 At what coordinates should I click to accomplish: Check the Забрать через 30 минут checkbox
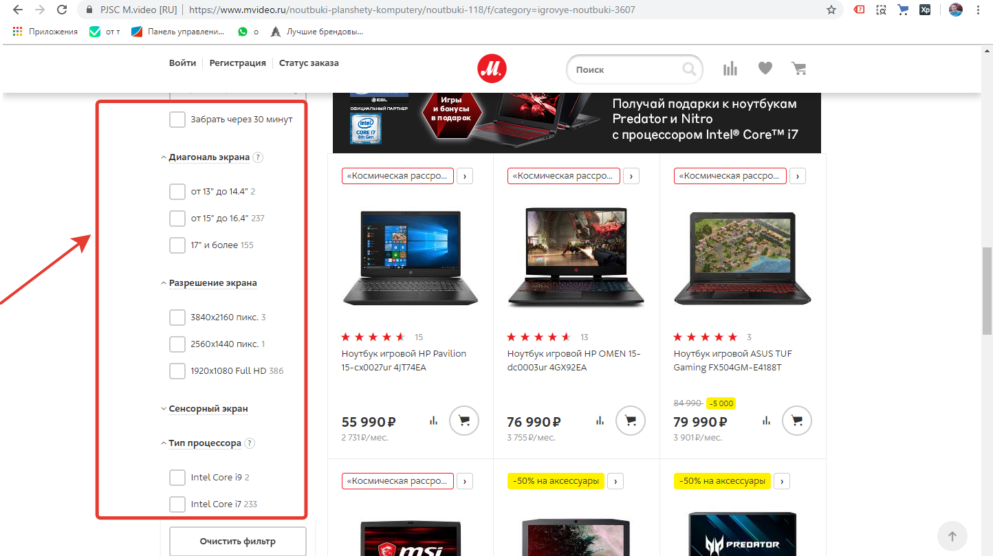pos(177,120)
